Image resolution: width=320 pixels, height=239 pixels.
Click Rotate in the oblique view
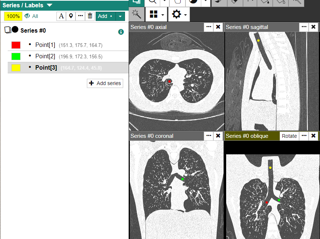point(289,136)
